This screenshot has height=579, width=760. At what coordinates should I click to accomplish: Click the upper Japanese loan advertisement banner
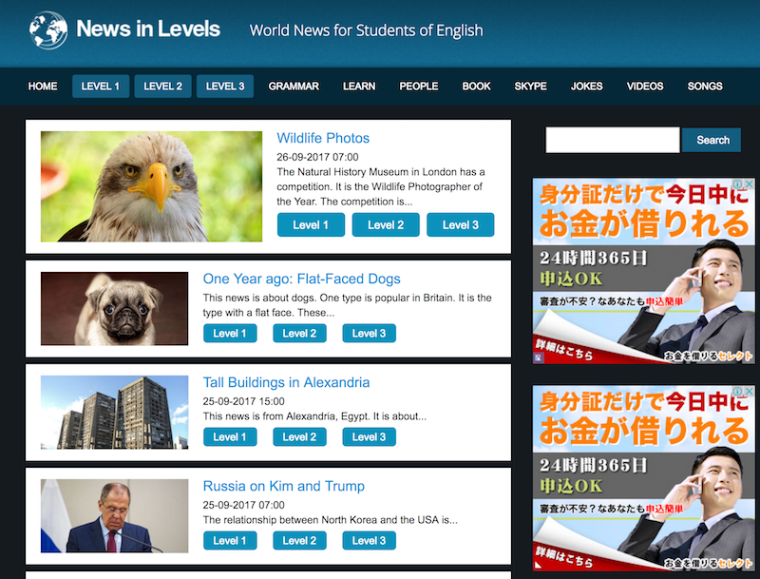pos(644,271)
